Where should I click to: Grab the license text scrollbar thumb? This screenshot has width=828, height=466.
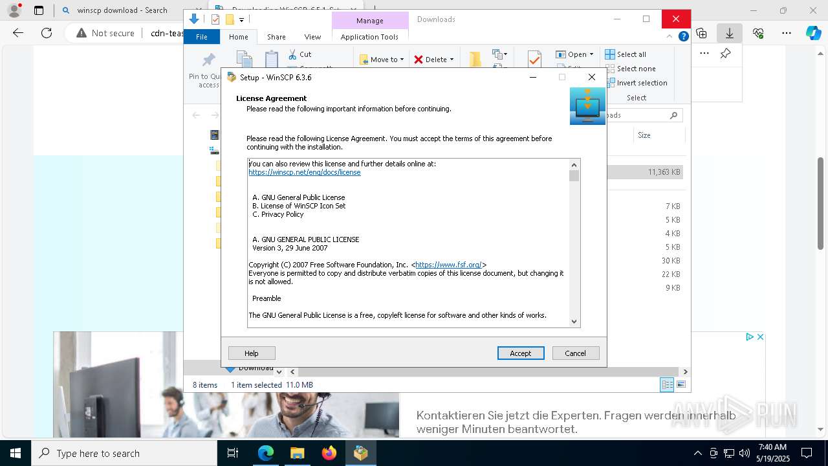click(574, 176)
